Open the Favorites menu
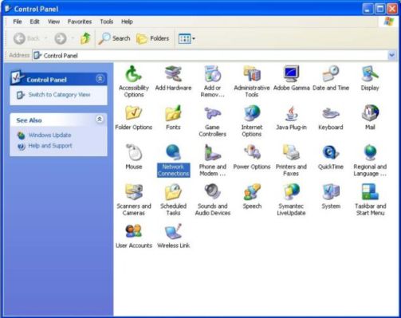401x318 pixels. 80,22
